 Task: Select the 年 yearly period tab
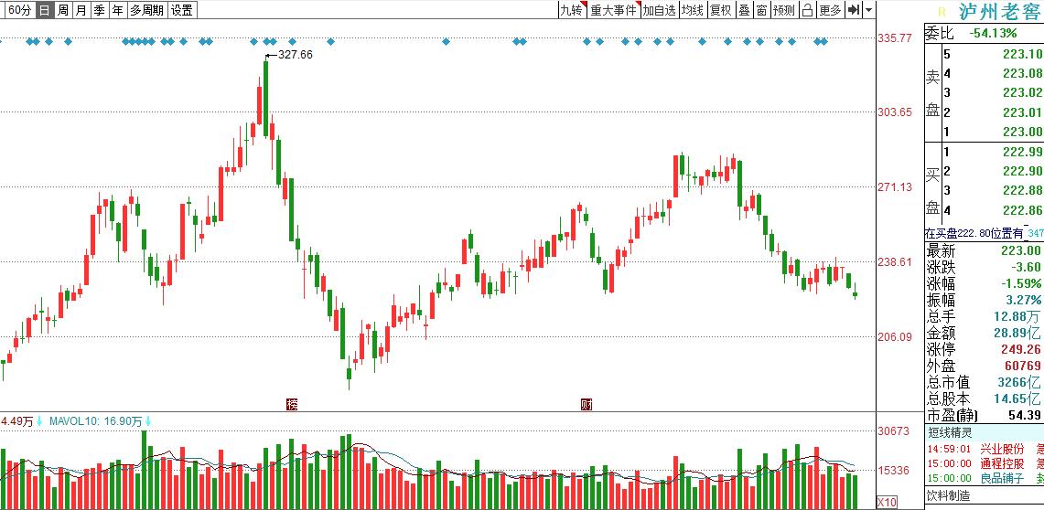click(x=117, y=10)
